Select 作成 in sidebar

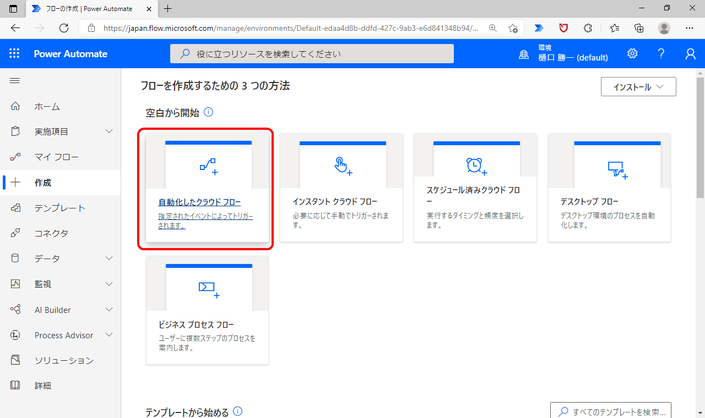tap(43, 183)
